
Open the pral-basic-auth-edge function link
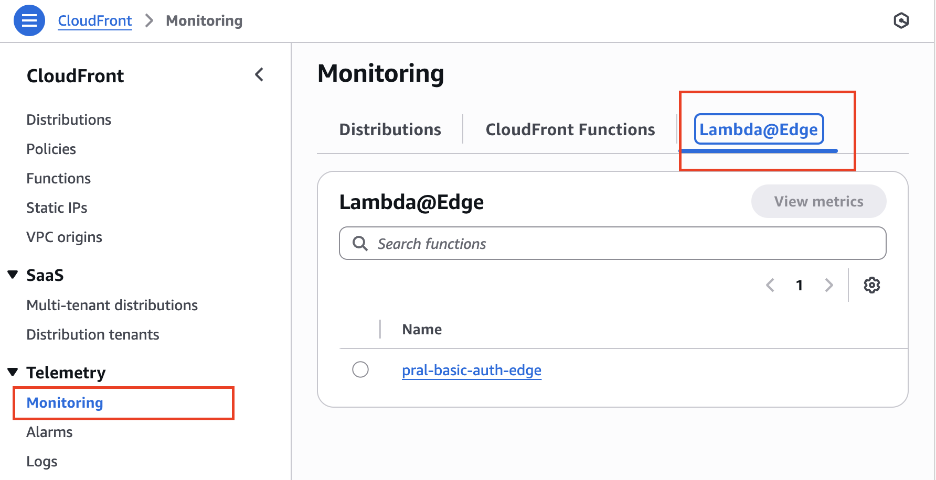pos(471,370)
